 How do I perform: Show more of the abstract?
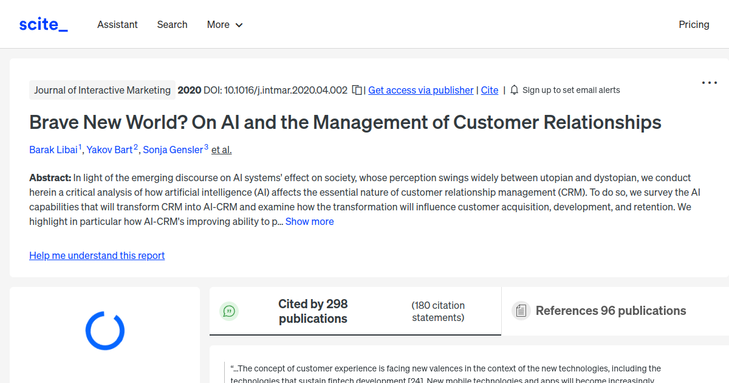309,221
